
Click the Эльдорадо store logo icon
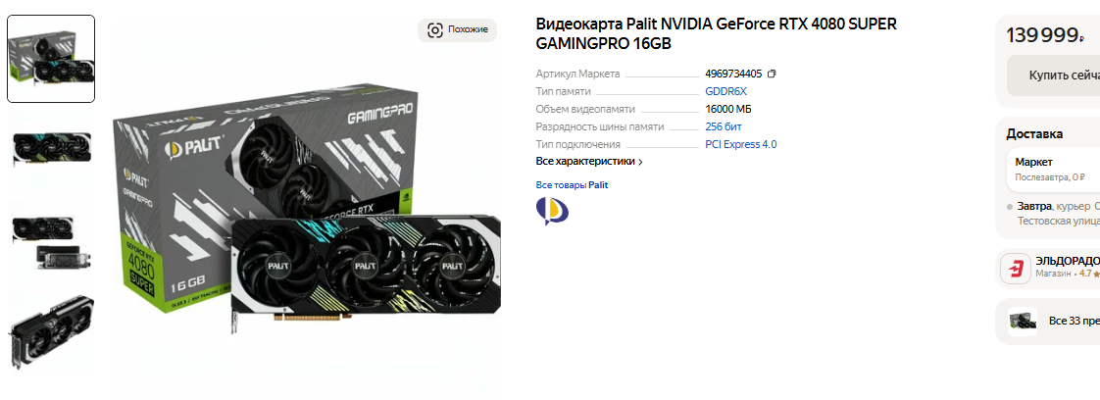[1015, 269]
